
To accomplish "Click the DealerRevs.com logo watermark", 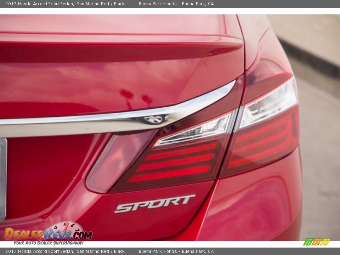I will tap(49, 233).
